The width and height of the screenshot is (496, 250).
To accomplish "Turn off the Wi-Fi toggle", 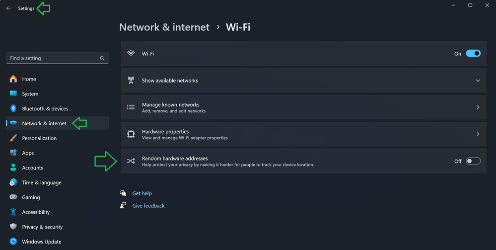I will click(473, 54).
